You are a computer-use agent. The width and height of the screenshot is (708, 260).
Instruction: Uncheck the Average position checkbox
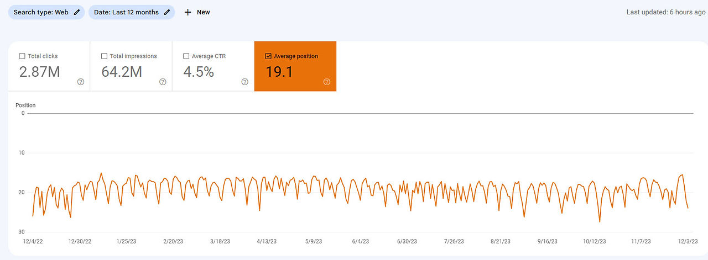[x=269, y=56]
